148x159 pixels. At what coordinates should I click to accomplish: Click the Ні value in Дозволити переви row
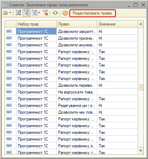tap(100, 85)
